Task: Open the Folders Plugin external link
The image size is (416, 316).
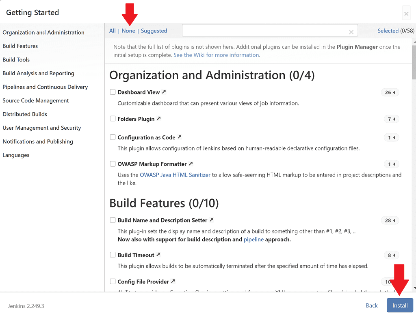Action: coord(159,119)
